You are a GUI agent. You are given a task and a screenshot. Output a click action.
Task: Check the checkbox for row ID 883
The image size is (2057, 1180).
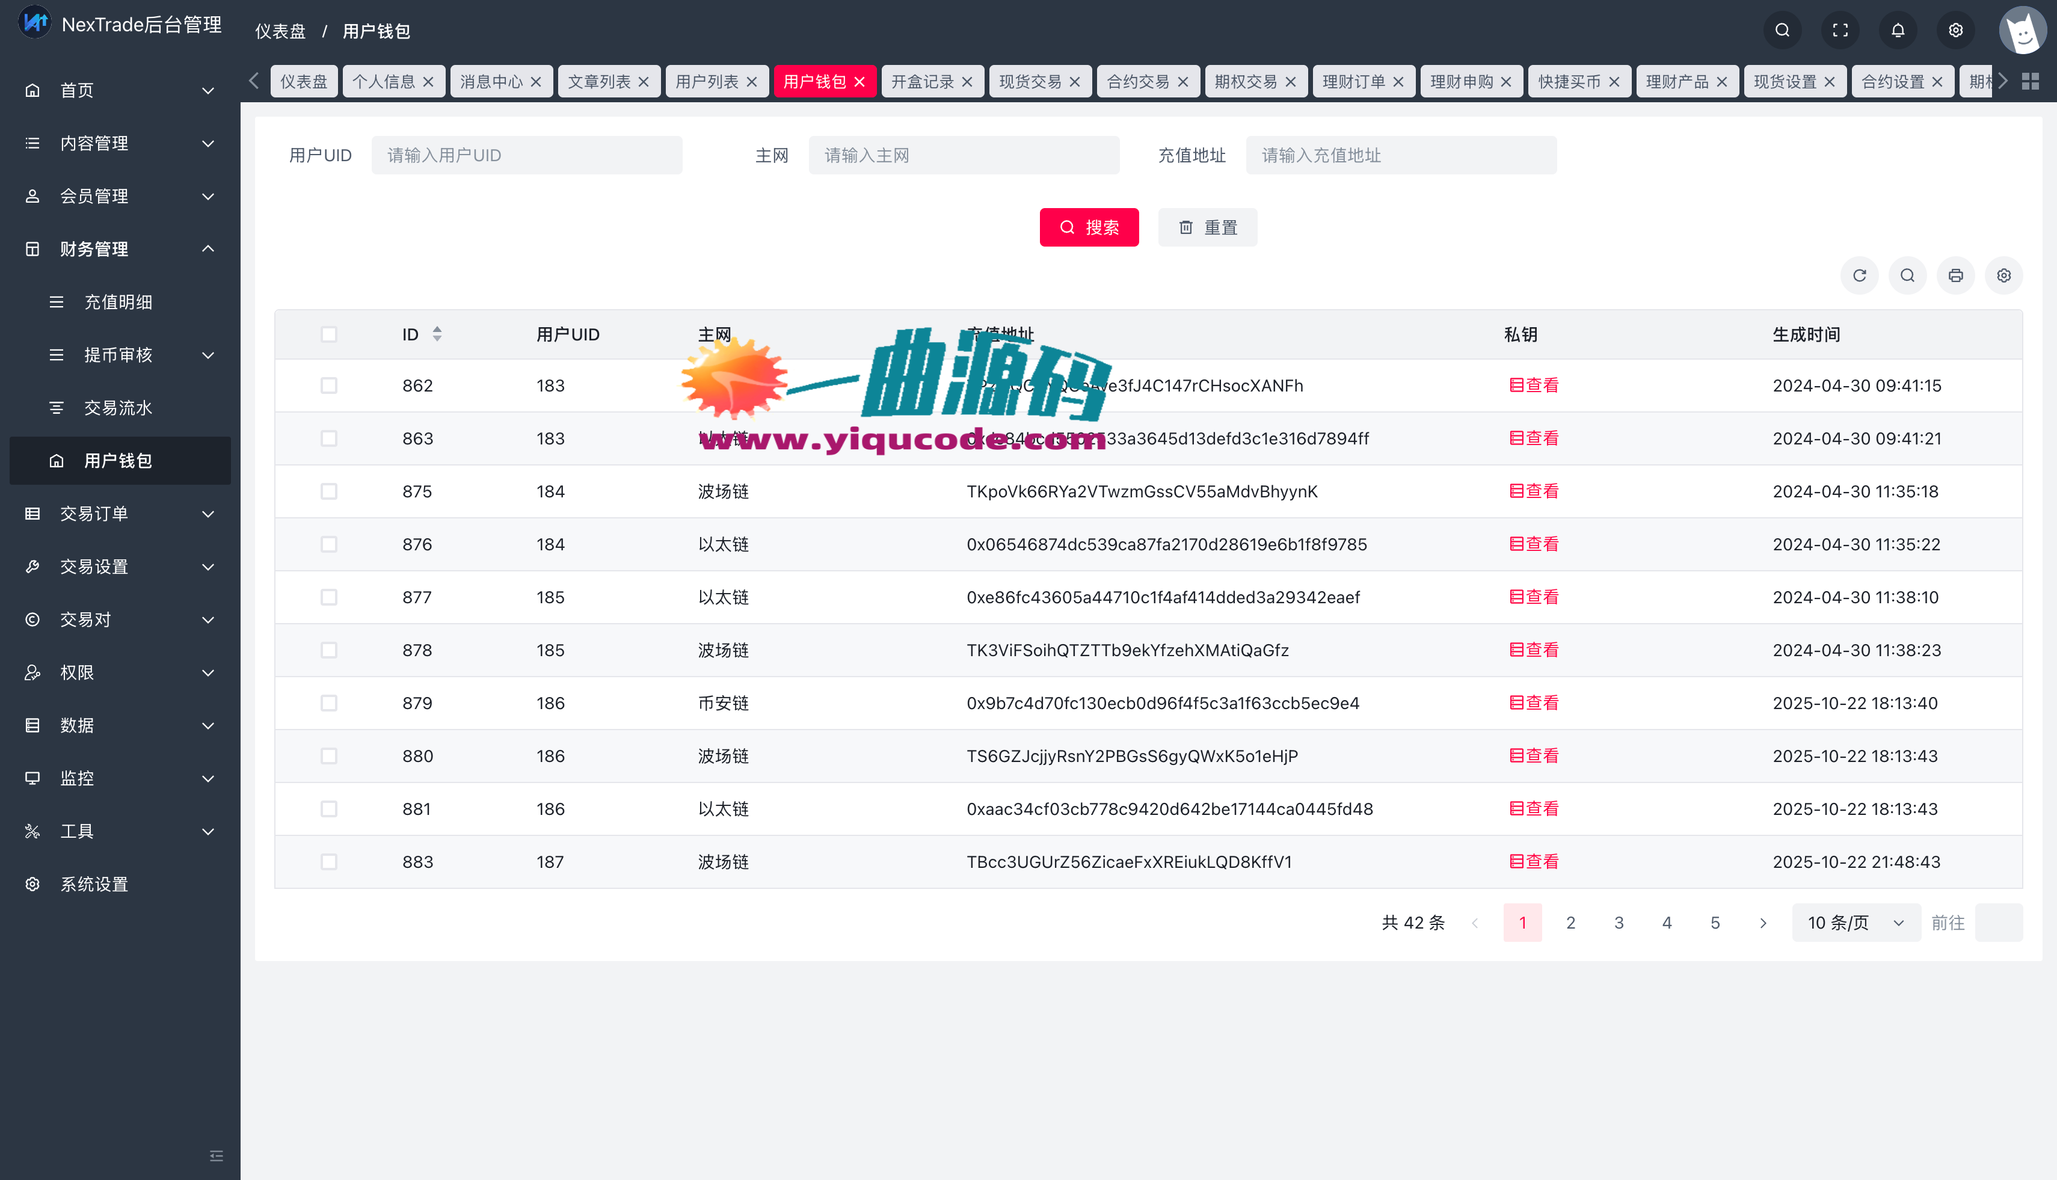pos(329,861)
